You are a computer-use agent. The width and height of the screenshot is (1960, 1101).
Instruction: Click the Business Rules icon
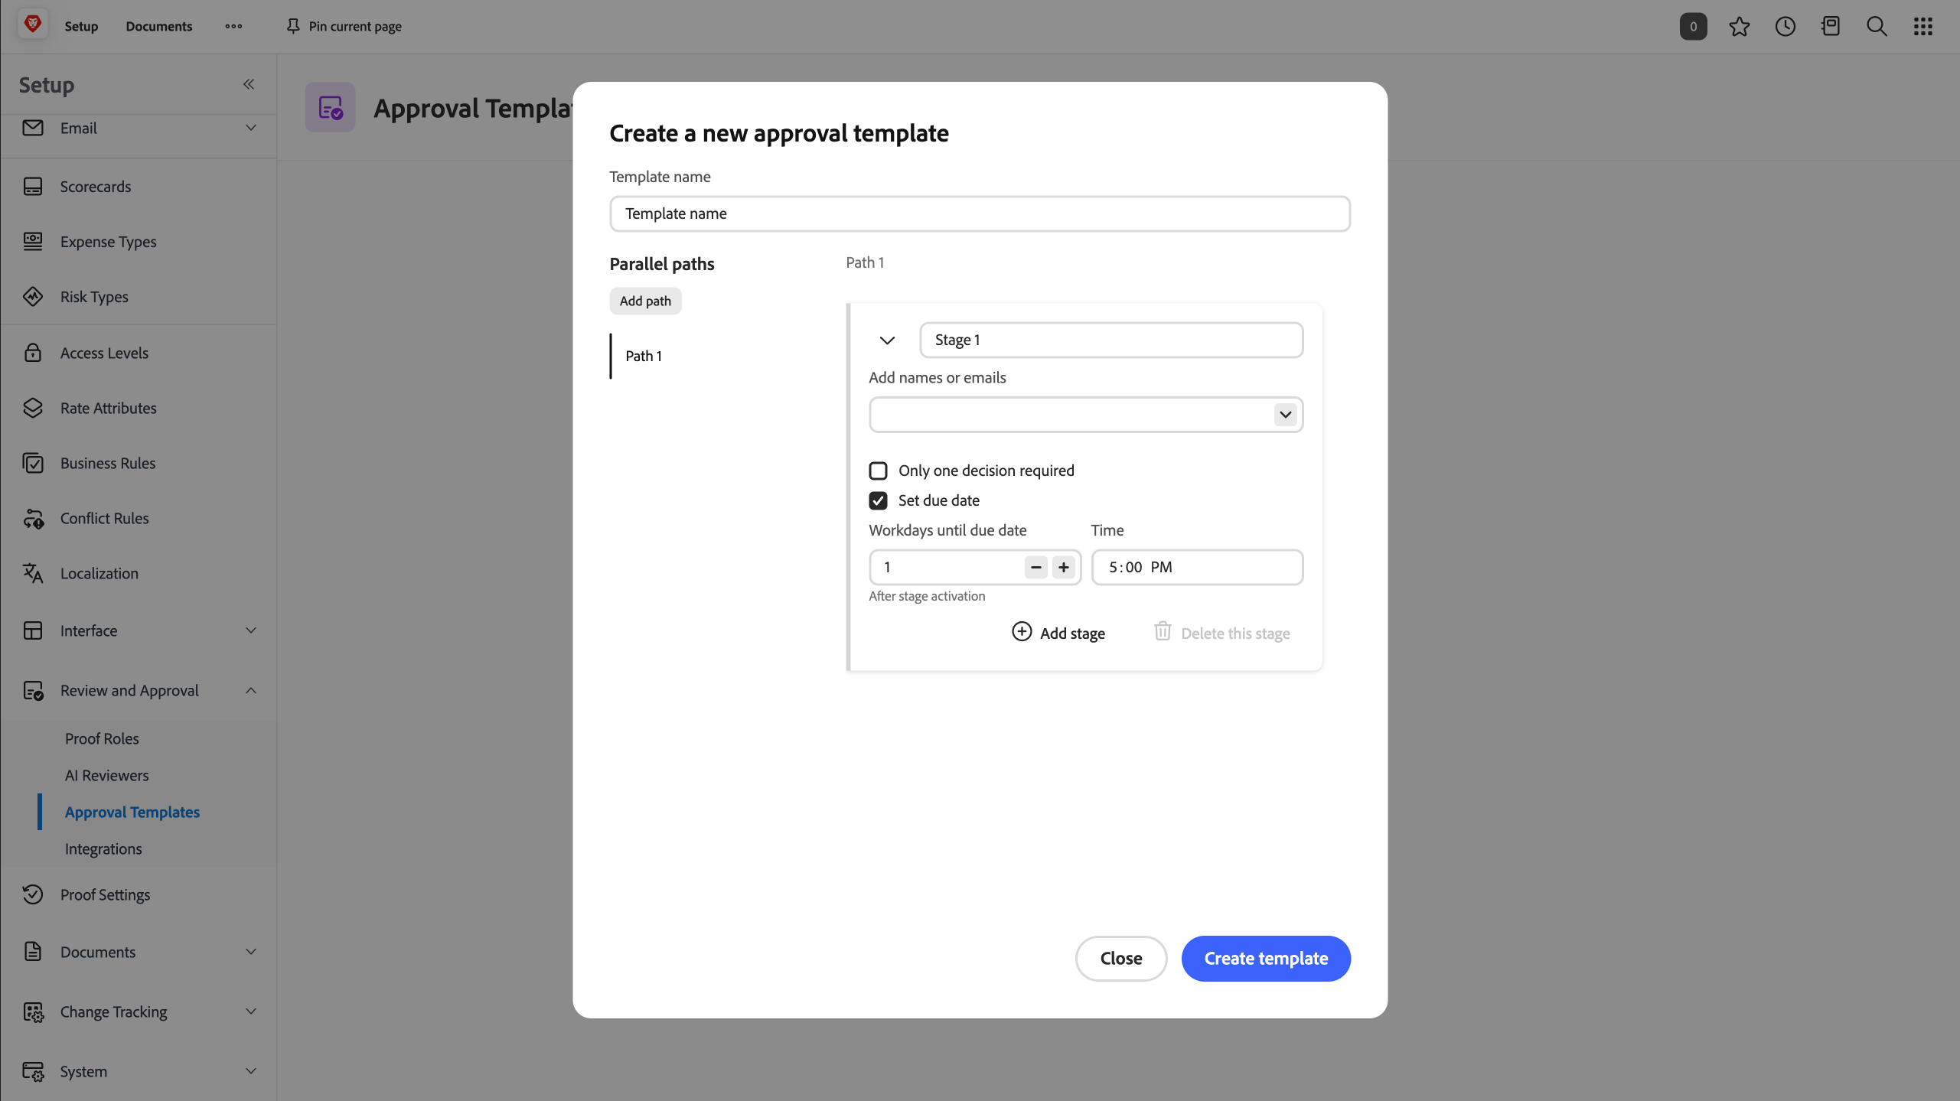pos(33,463)
